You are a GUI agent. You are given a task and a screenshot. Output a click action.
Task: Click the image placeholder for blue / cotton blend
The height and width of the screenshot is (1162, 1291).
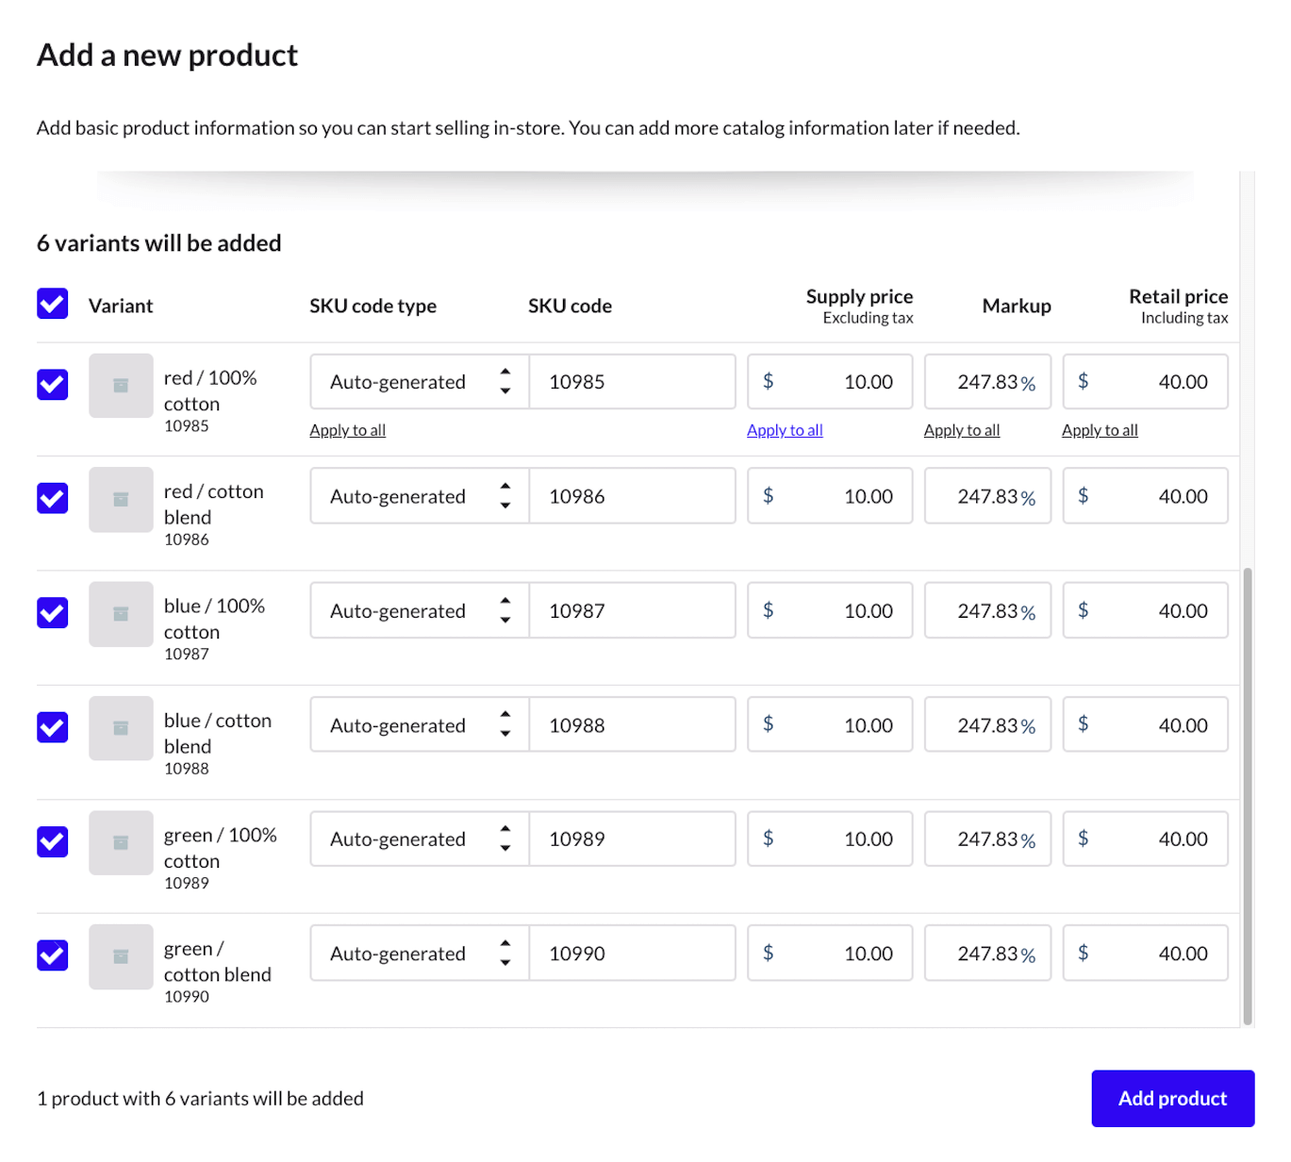[x=120, y=728]
